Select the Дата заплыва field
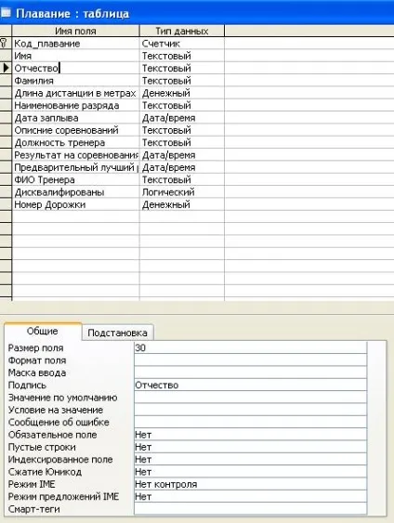This screenshot has width=394, height=523. pyautogui.click(x=75, y=118)
